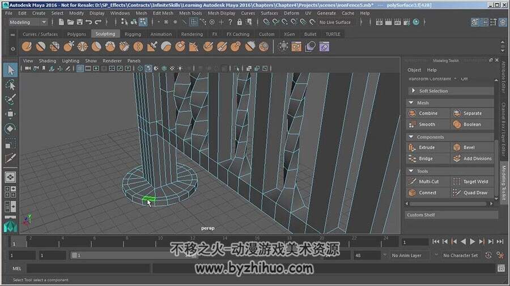Screen dimensions: 510x286
Task: Click play forwards button
Action: [x=473, y=241]
